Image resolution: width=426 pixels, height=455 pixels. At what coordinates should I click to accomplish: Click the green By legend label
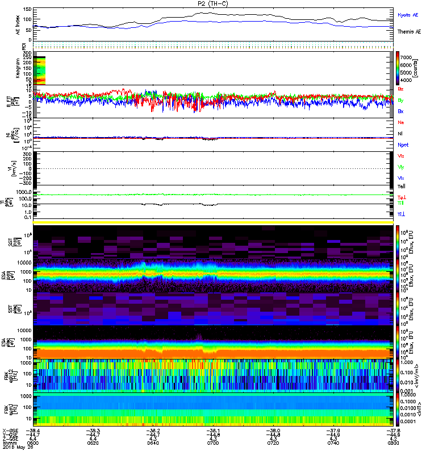point(400,100)
